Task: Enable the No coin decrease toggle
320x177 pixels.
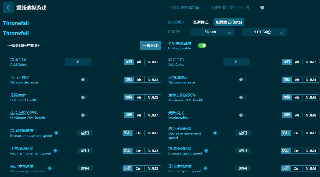Action: tap(85, 80)
